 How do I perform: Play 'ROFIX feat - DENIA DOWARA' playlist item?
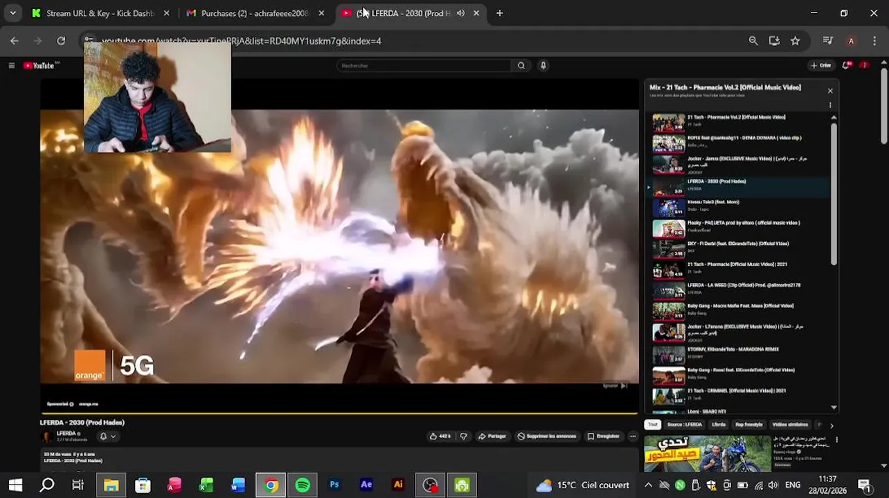point(739,142)
